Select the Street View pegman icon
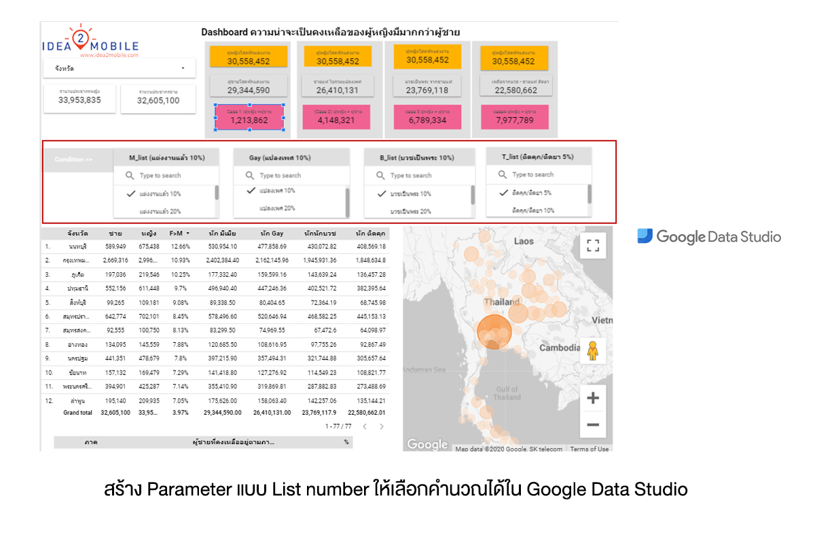The height and width of the screenshot is (543, 815). (x=593, y=350)
